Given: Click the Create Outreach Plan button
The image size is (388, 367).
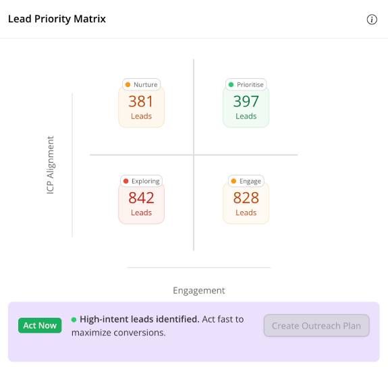Looking at the screenshot, I should (316, 326).
